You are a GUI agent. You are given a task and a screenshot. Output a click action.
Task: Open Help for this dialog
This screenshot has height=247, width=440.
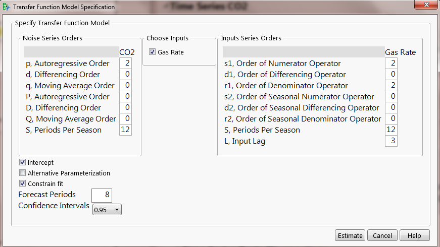click(x=414, y=235)
